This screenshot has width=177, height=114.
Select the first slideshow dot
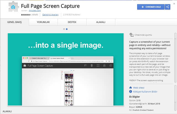coord(64,29)
